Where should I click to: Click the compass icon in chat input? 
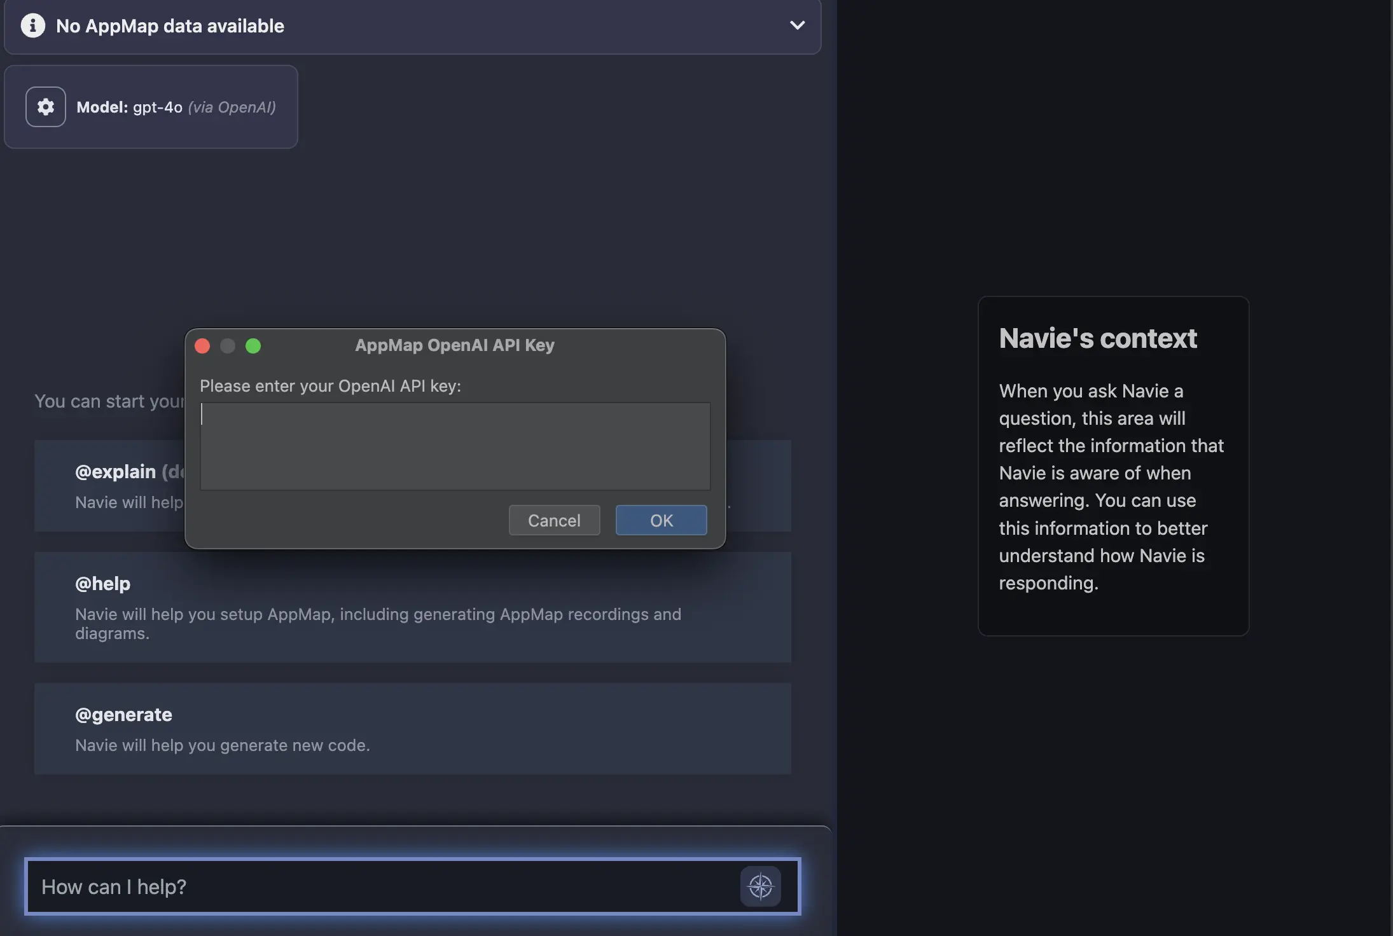click(x=760, y=886)
